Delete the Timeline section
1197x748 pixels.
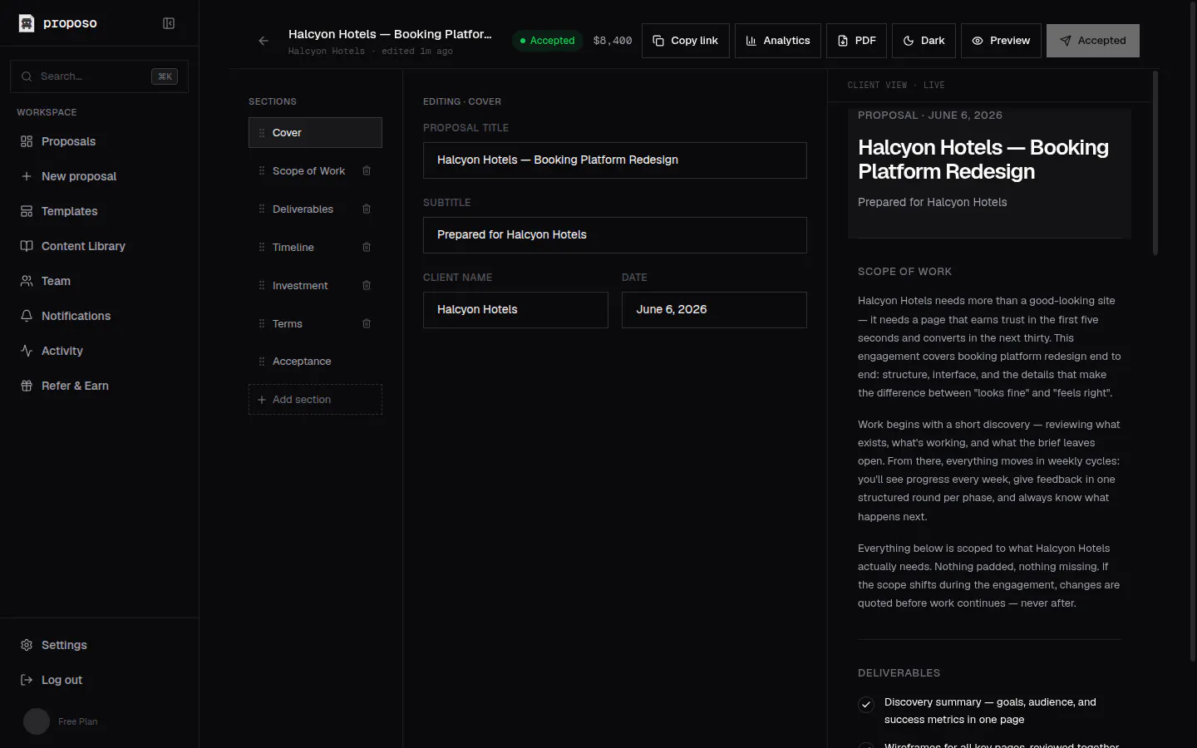367,247
